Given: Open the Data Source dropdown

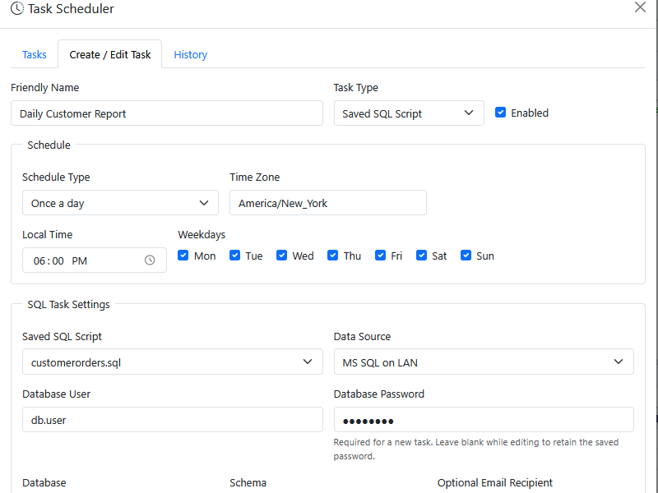Looking at the screenshot, I should (x=484, y=362).
